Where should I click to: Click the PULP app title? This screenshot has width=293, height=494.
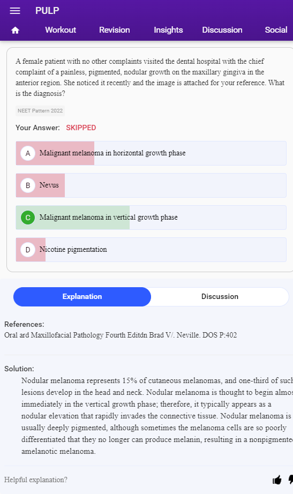[x=47, y=11]
